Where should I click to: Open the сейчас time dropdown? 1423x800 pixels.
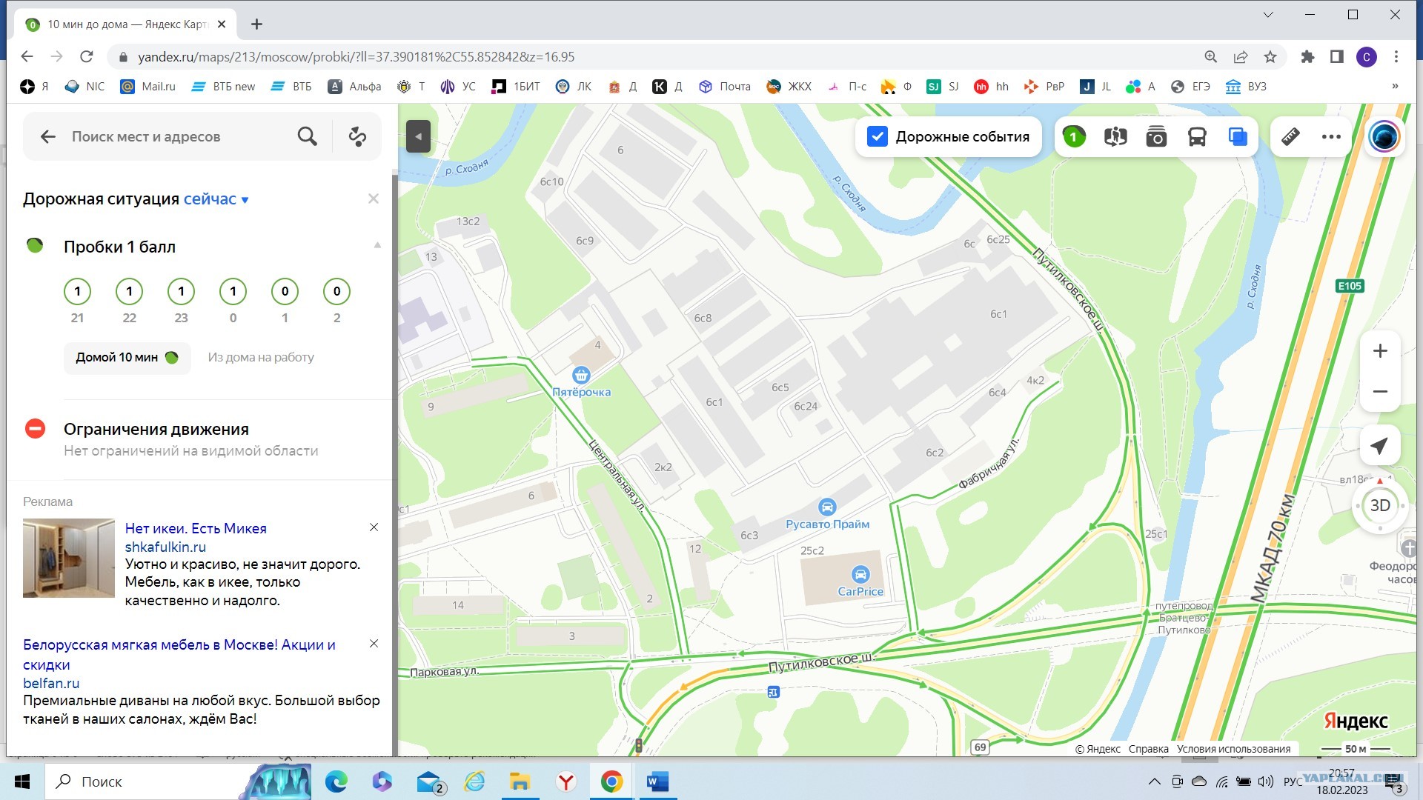point(216,199)
